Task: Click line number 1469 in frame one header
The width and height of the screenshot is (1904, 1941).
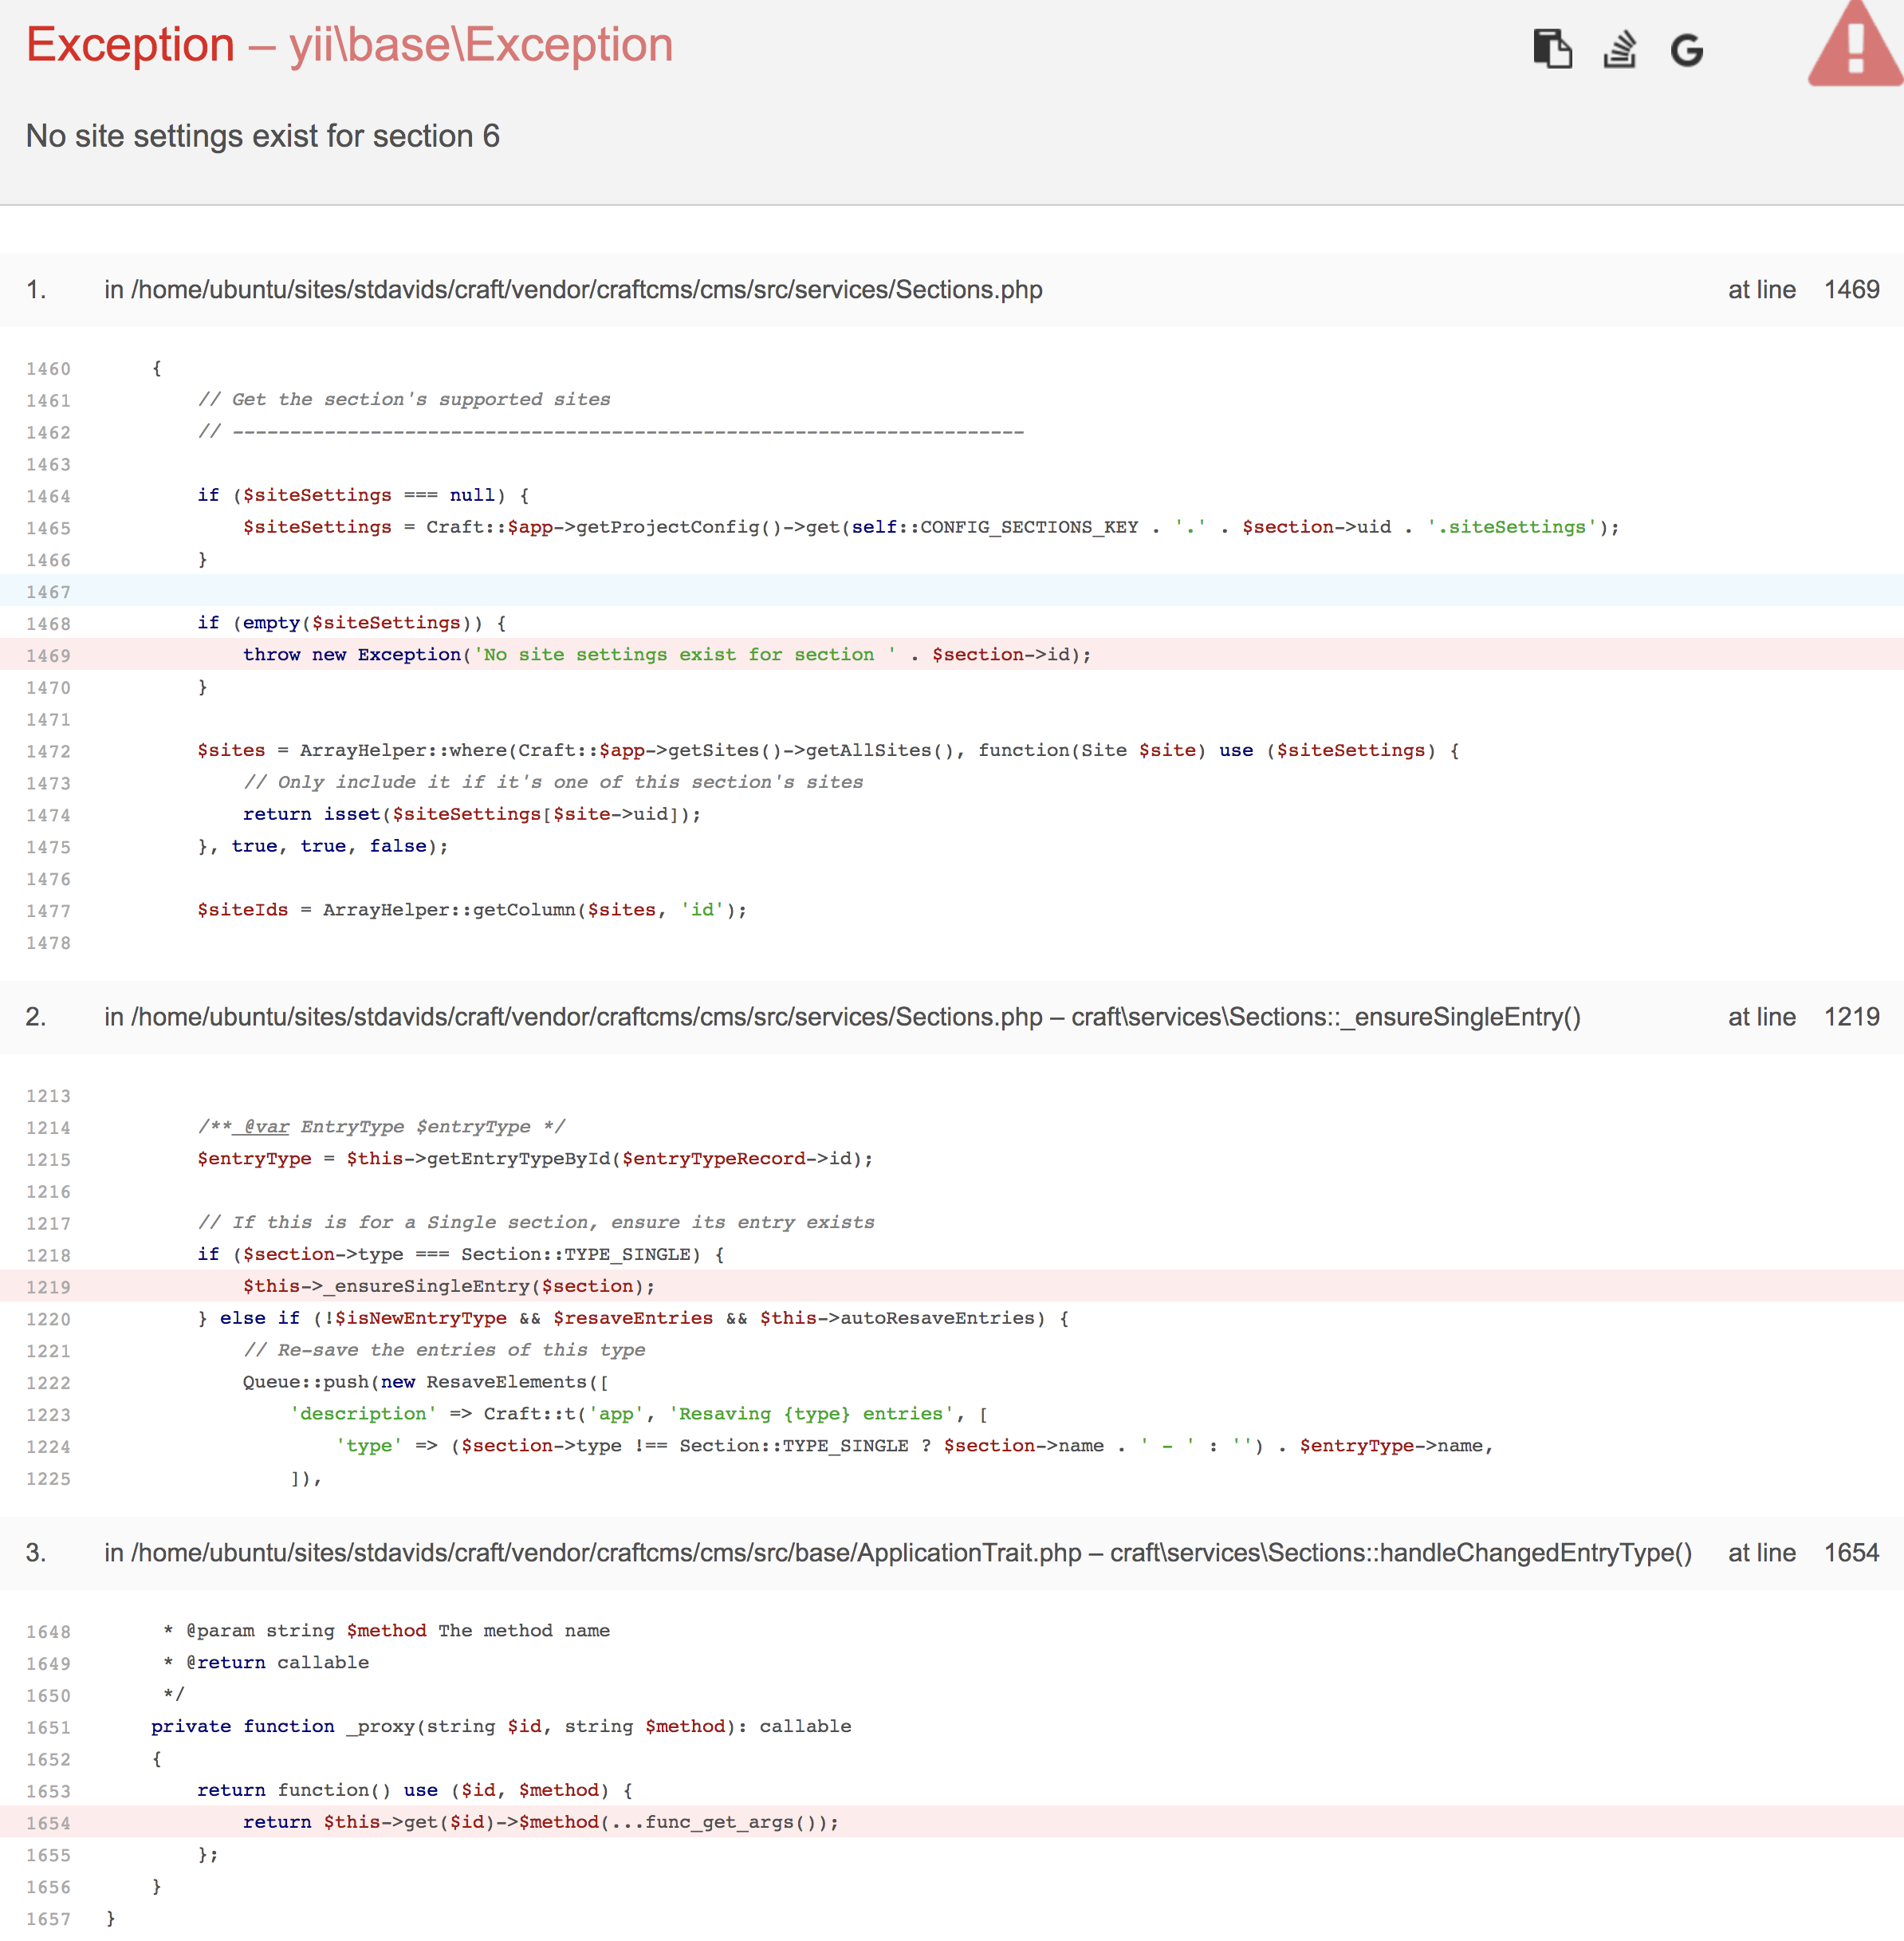Action: [x=1851, y=290]
